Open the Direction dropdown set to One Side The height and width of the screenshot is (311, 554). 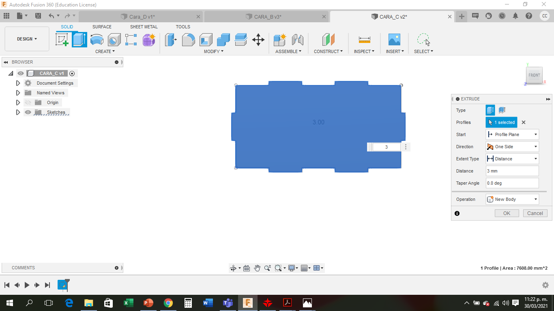point(512,147)
